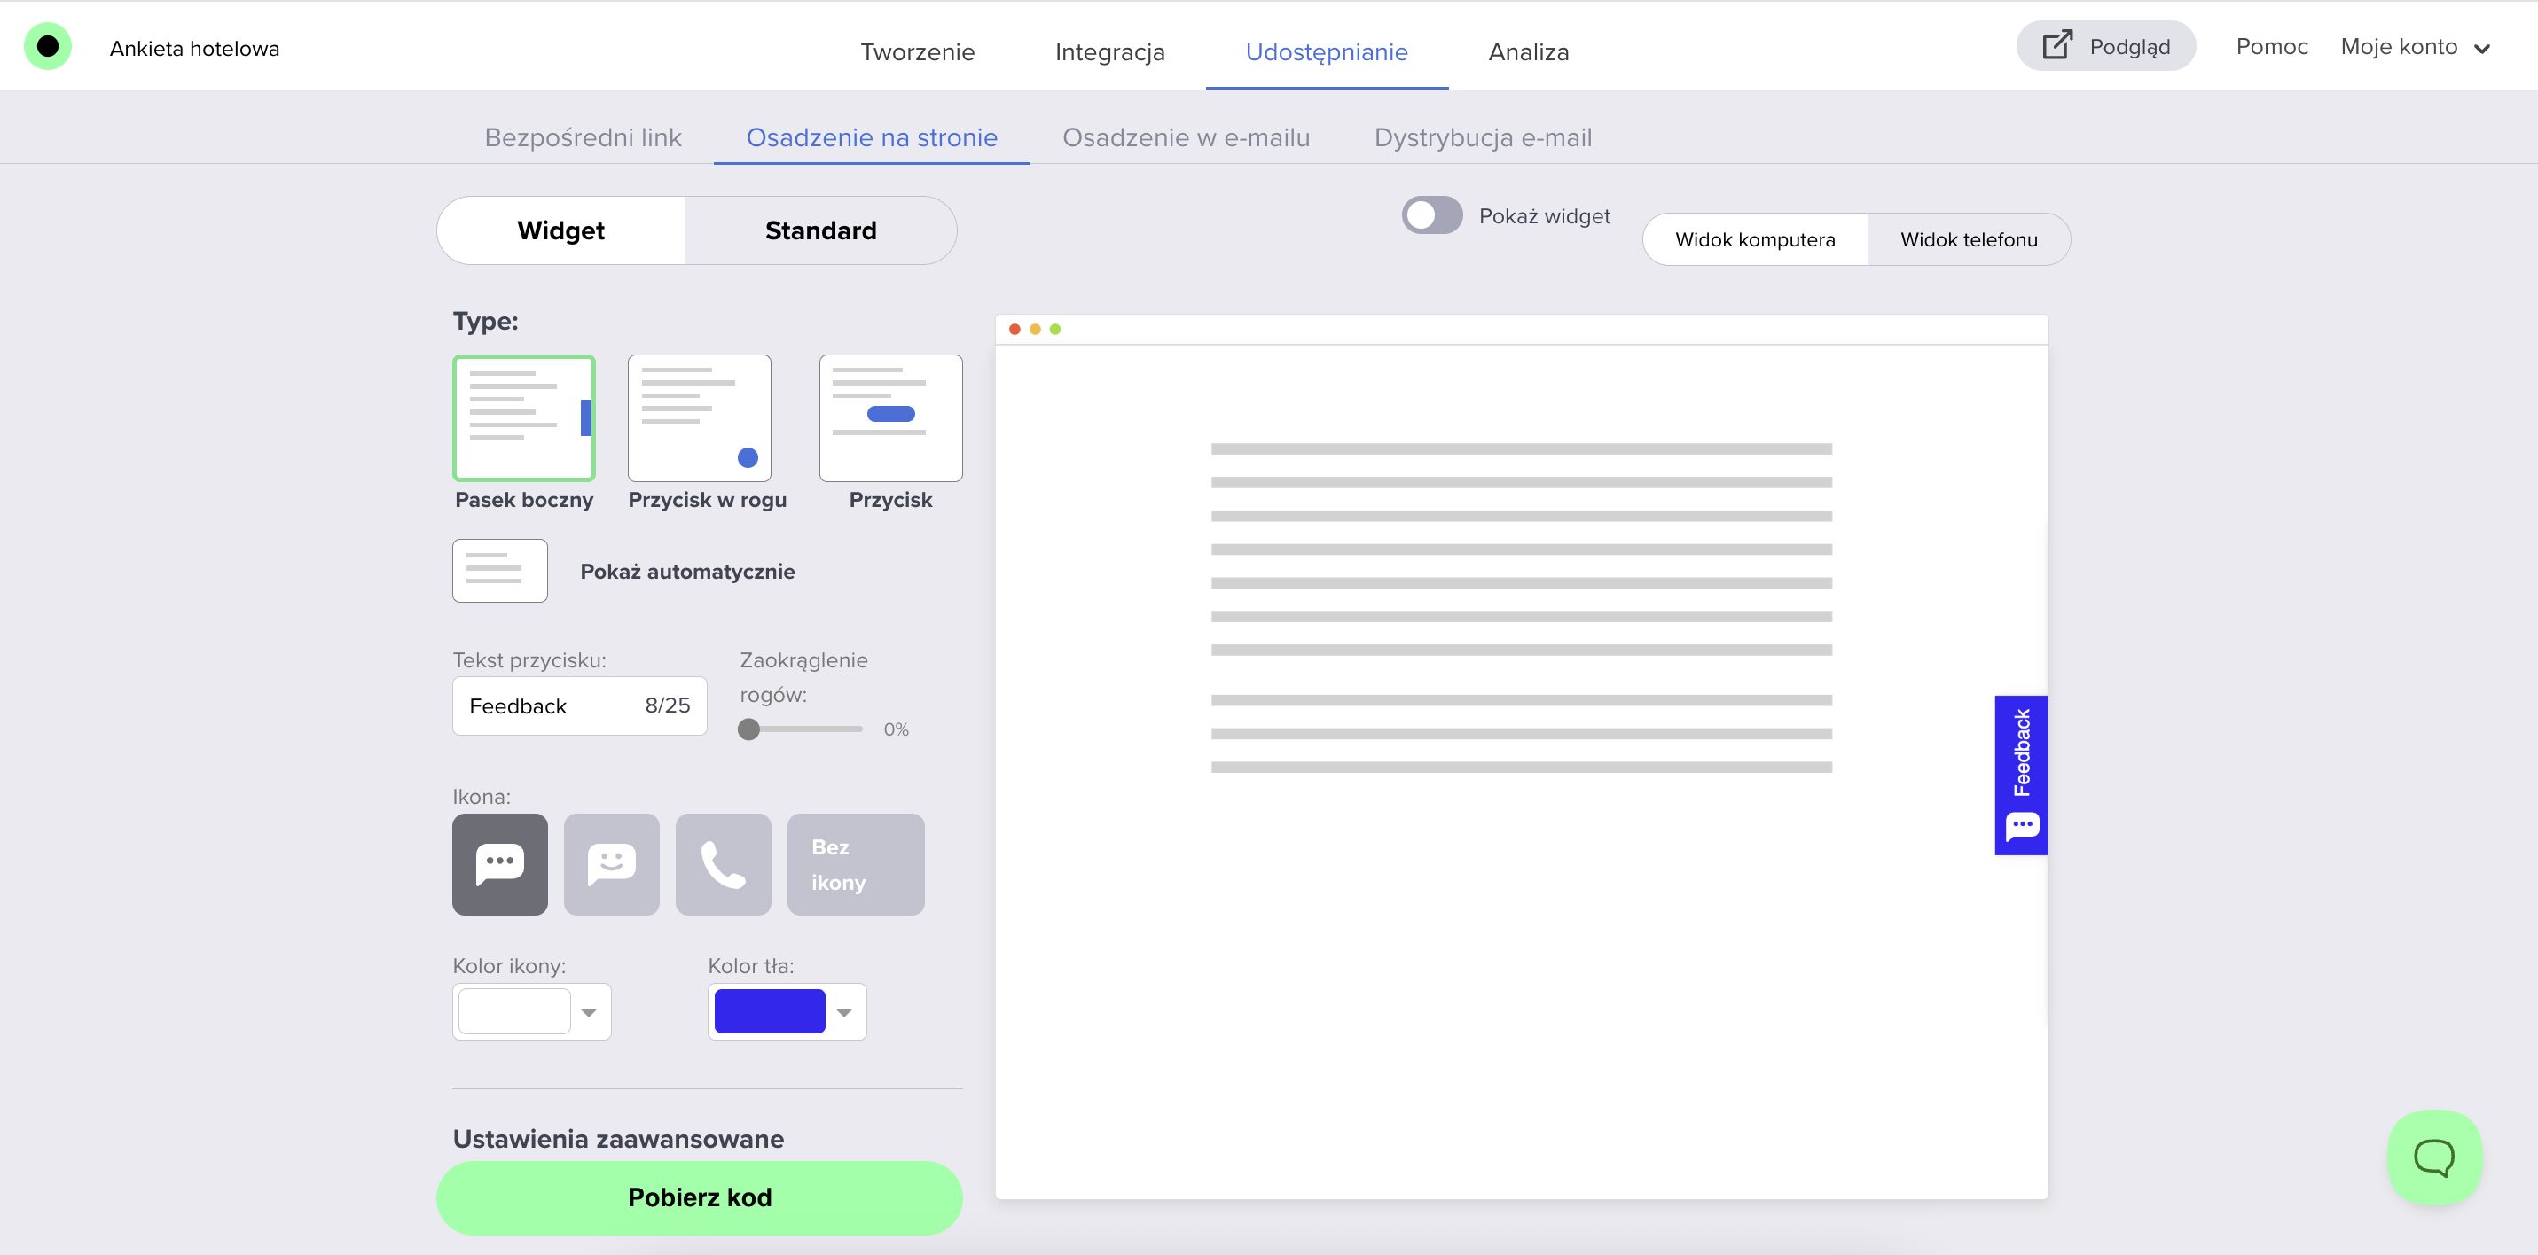Expand the 'Moje konto' menu
The image size is (2538, 1255).
pyautogui.click(x=2416, y=46)
